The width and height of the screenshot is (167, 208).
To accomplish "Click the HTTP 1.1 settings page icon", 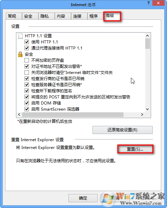I will click(20, 36).
